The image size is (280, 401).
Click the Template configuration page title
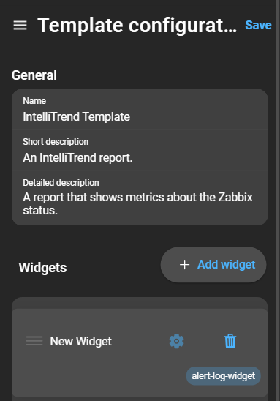137,26
